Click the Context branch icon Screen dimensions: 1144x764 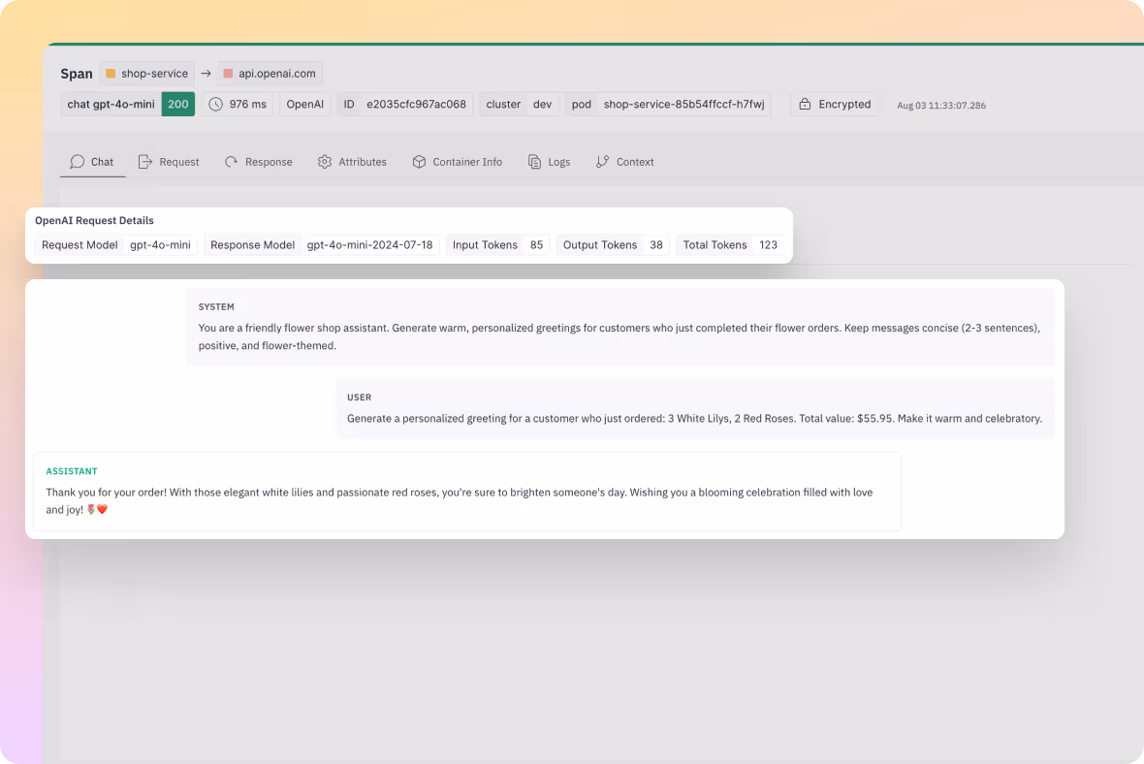pyautogui.click(x=602, y=162)
